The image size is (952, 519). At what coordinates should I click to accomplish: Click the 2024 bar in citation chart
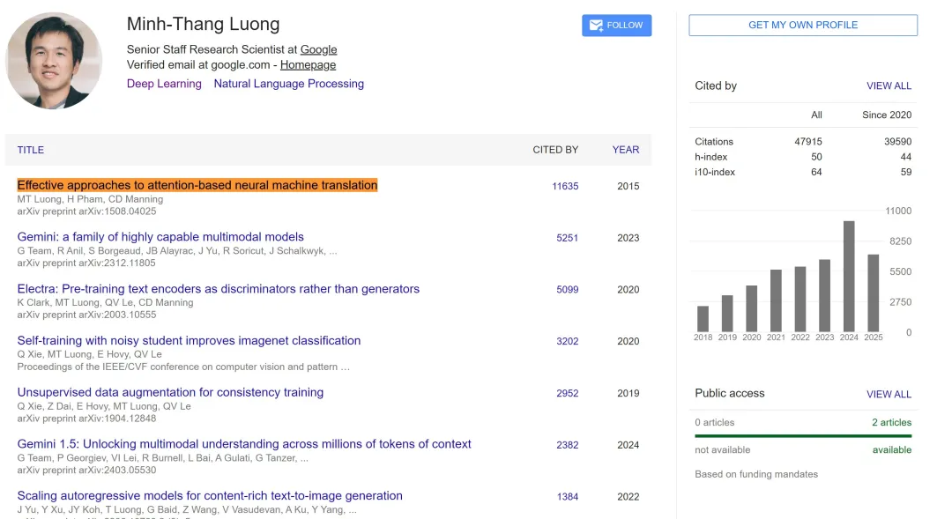[849, 276]
